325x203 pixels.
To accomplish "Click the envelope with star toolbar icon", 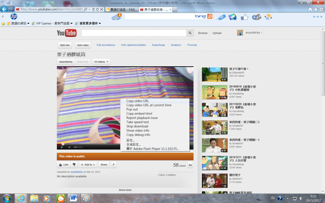I will click(116, 16).
